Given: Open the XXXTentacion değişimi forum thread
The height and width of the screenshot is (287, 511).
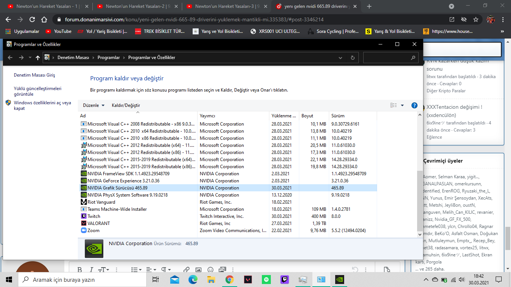Looking at the screenshot, I should point(455,111).
